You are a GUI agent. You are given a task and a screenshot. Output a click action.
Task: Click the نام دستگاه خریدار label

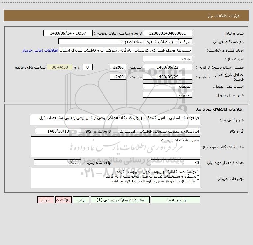[228, 42]
